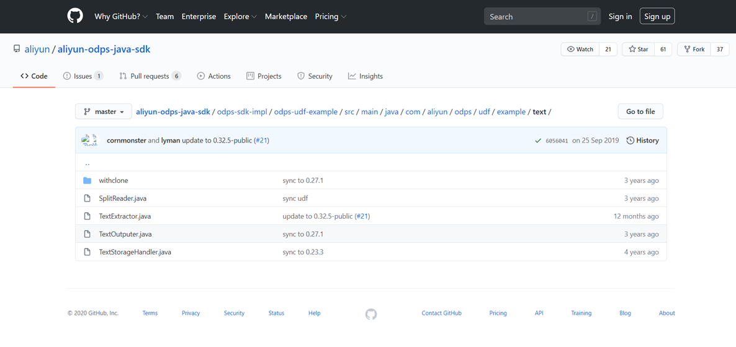
Task: Open TextStorageHandler.java
Action: (135, 252)
